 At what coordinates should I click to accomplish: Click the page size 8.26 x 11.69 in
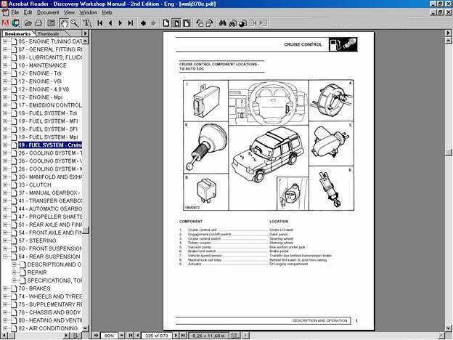208,336
